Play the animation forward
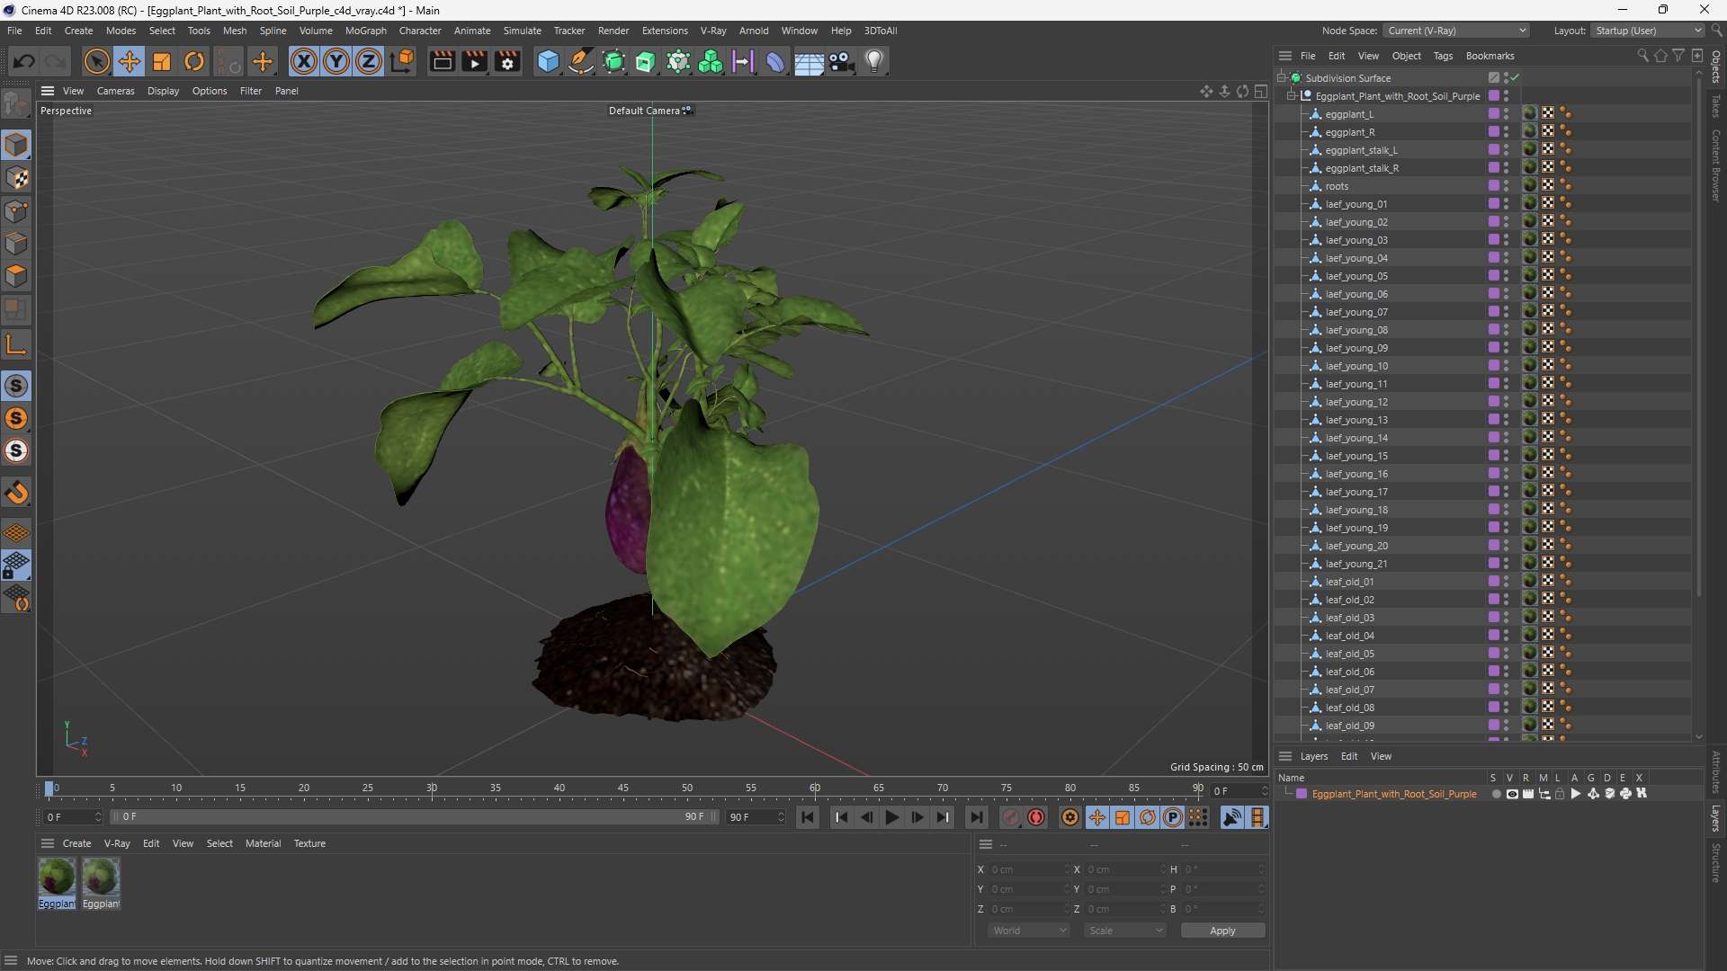The height and width of the screenshot is (971, 1727). click(891, 817)
